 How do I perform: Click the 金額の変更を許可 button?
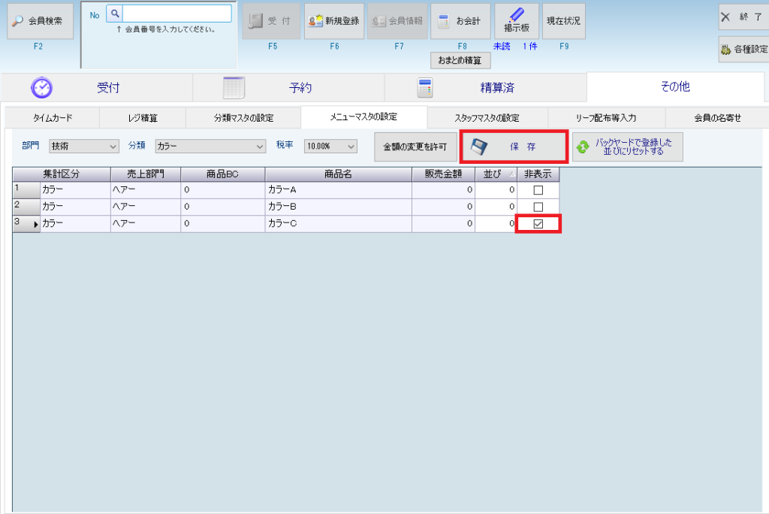(x=415, y=147)
